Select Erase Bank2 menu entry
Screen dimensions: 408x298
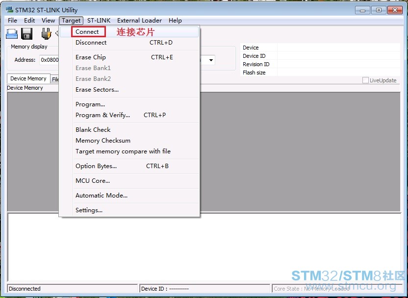(x=129, y=79)
